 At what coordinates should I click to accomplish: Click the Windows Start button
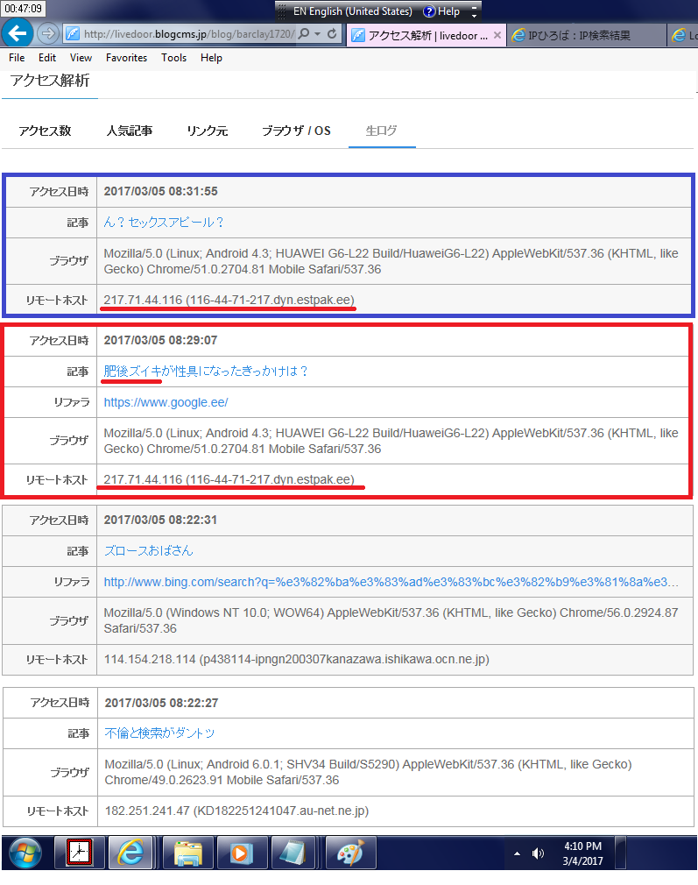point(25,853)
